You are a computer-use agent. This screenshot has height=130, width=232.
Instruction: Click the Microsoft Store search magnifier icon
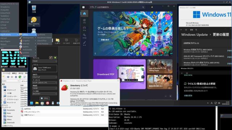click(x=143, y=7)
